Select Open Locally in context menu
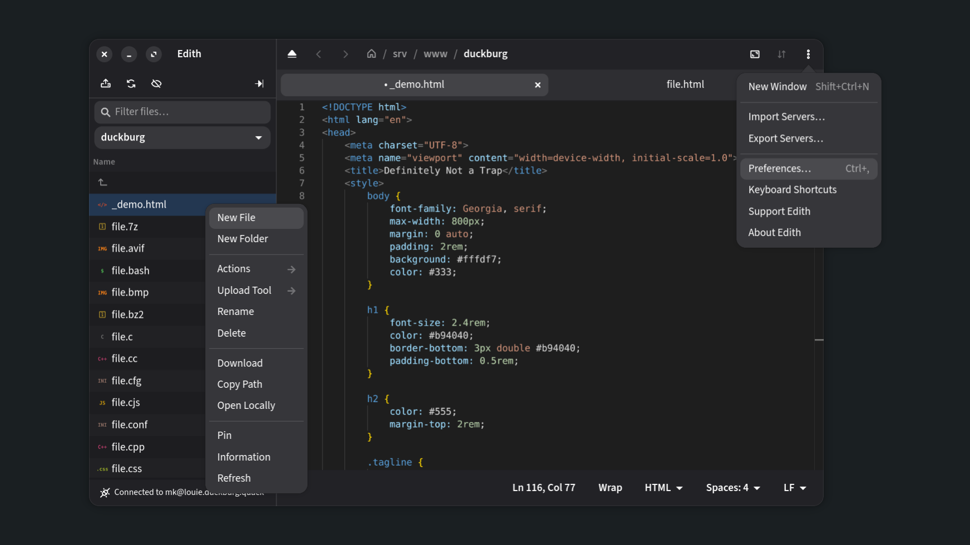This screenshot has width=970, height=545. click(256, 406)
